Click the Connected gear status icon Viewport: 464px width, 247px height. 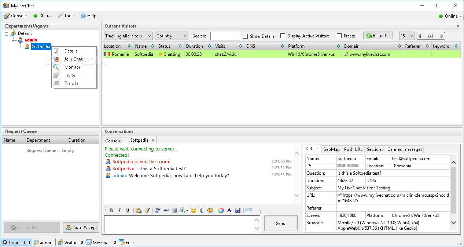point(5,243)
